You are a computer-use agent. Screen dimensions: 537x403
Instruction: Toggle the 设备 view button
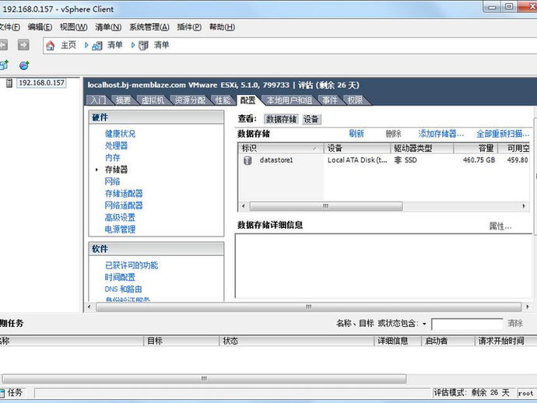tap(311, 119)
